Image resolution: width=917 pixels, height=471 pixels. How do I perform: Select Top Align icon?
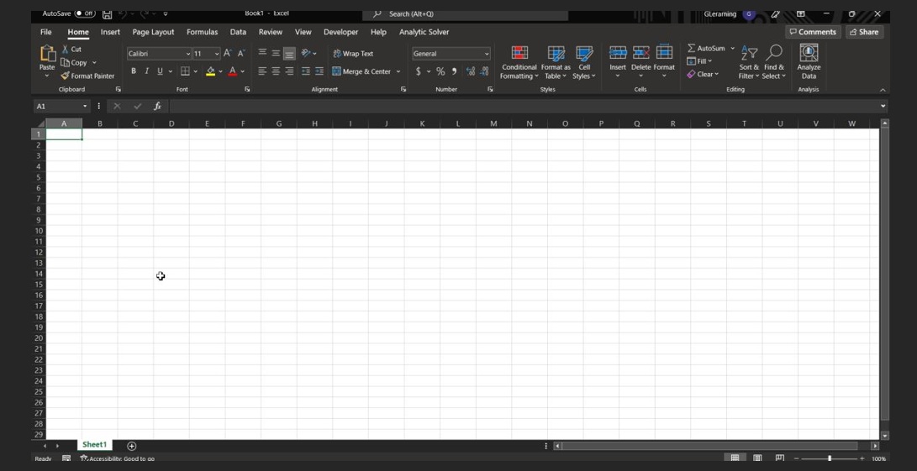[x=262, y=53]
